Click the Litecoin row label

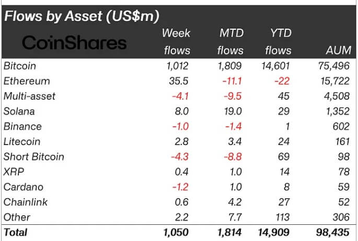coord(22,142)
